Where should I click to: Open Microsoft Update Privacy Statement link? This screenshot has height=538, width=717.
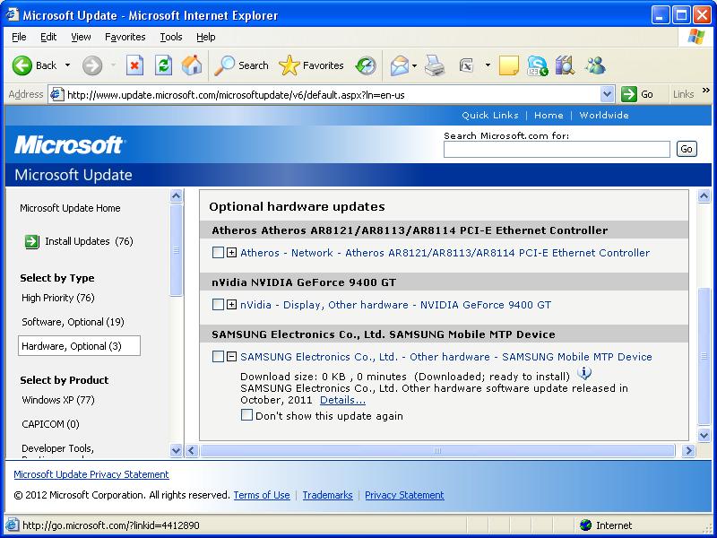91,474
